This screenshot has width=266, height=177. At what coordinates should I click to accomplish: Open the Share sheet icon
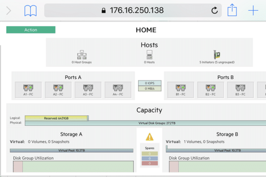(x=232, y=10)
